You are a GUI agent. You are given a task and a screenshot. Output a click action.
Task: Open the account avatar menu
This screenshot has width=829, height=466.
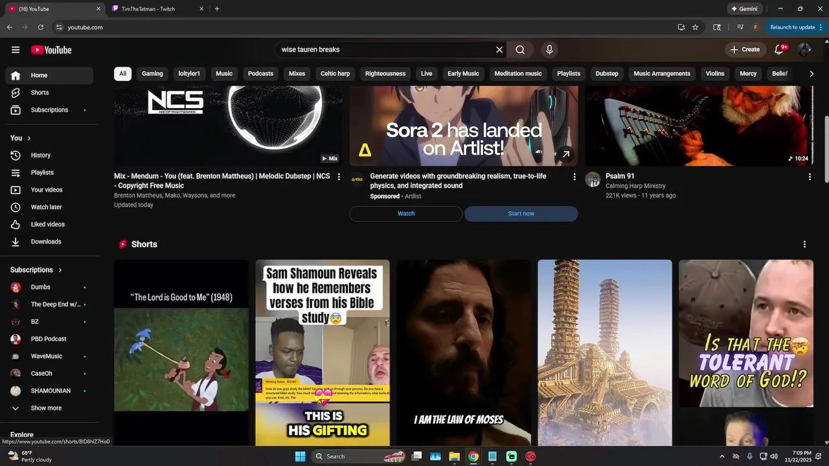point(804,50)
